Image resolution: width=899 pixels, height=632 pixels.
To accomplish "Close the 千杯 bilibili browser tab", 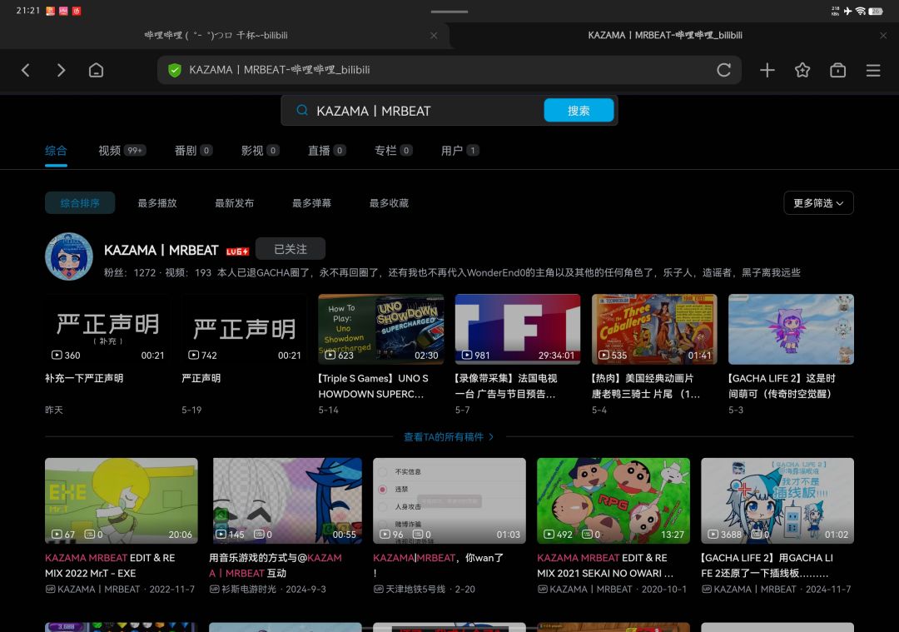I will pyautogui.click(x=434, y=35).
